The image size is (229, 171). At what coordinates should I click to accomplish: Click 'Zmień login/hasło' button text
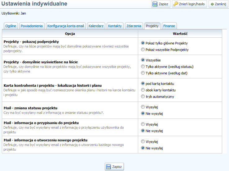pos(192,4)
